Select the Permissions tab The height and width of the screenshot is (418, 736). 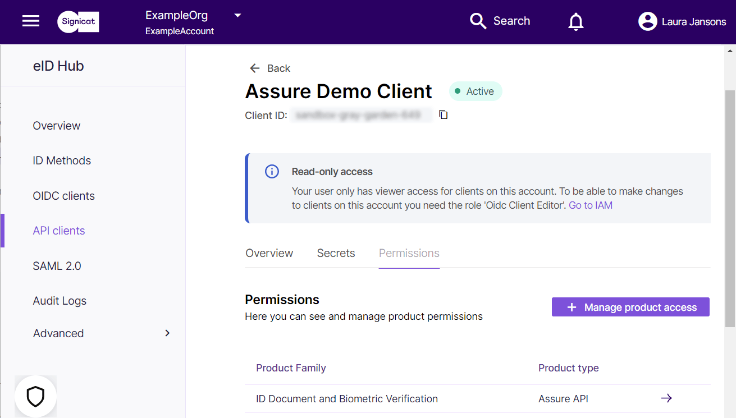409,253
